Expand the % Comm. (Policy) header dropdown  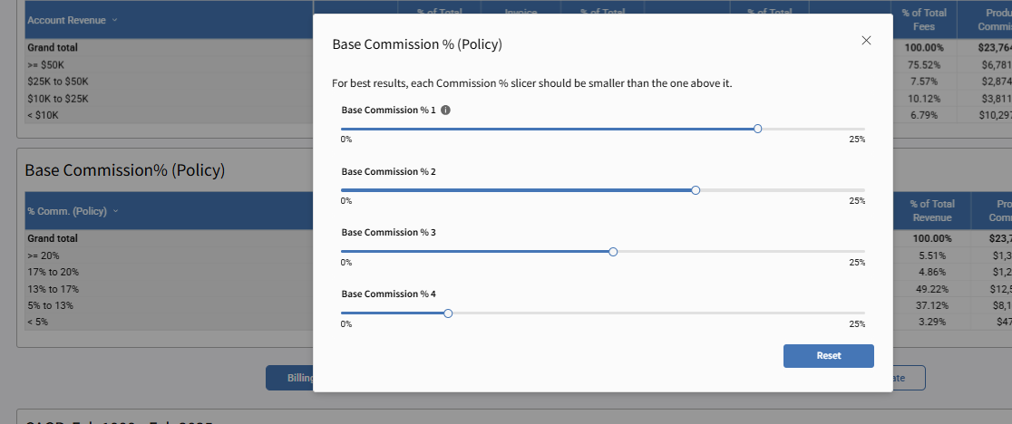click(114, 212)
